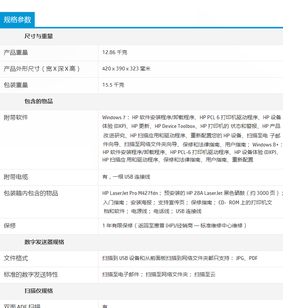Click the 产品外形尺寸 label

42,69
